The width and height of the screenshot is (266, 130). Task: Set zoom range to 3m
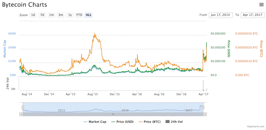(x=61, y=15)
